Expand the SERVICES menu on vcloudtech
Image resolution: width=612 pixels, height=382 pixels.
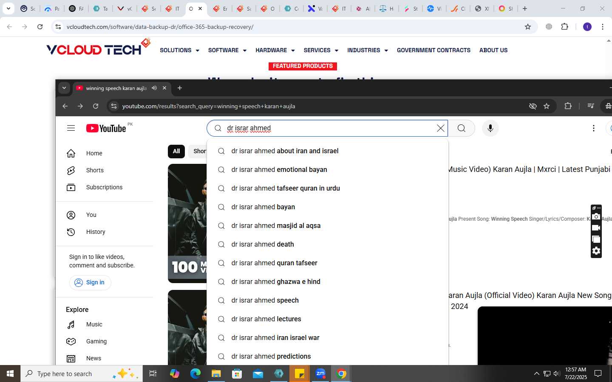point(321,50)
